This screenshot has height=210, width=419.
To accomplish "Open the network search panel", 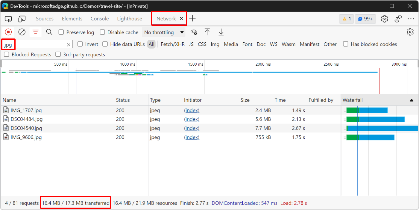I will point(49,32).
